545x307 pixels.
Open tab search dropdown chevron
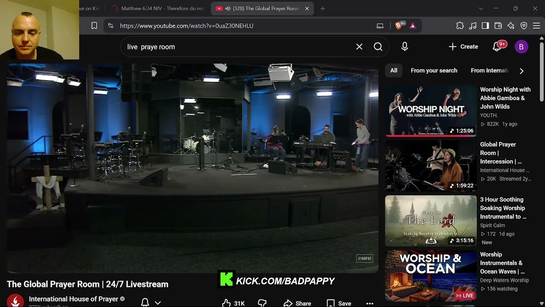[x=481, y=9]
